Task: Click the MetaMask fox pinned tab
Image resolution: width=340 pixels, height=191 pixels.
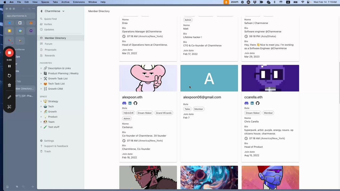Action: (x=31, y=23)
